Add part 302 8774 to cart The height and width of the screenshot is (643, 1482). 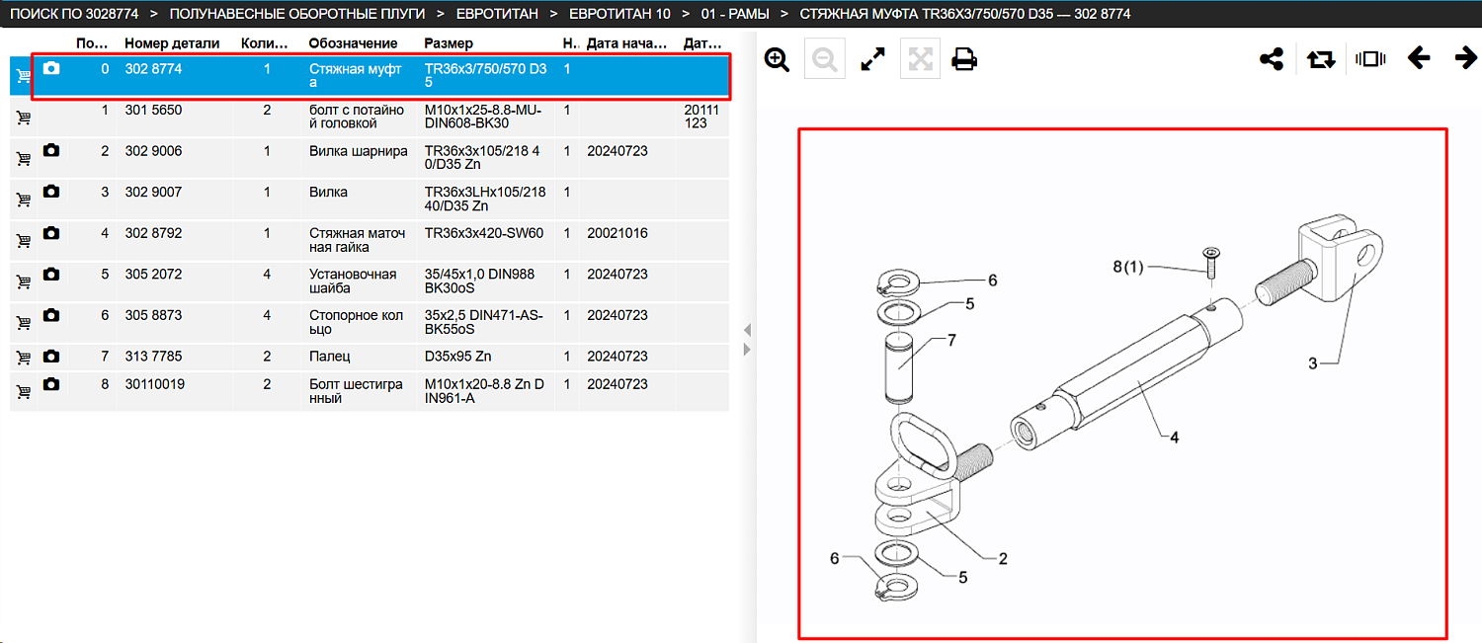(24, 76)
